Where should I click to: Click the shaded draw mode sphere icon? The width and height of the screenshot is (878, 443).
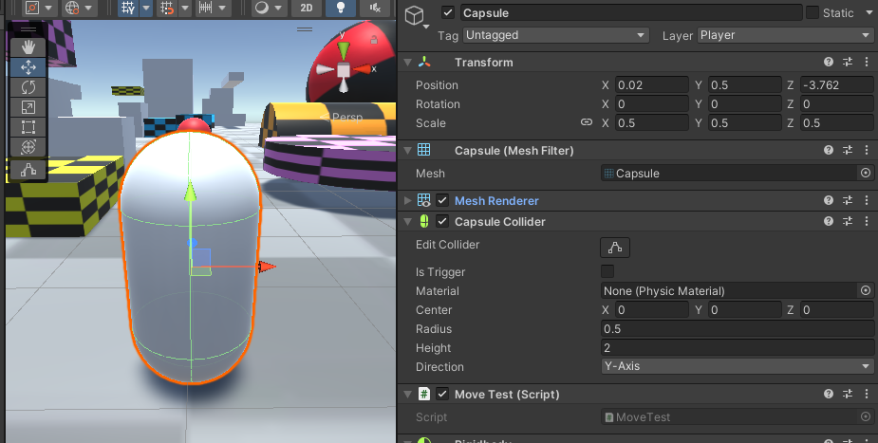pos(261,8)
